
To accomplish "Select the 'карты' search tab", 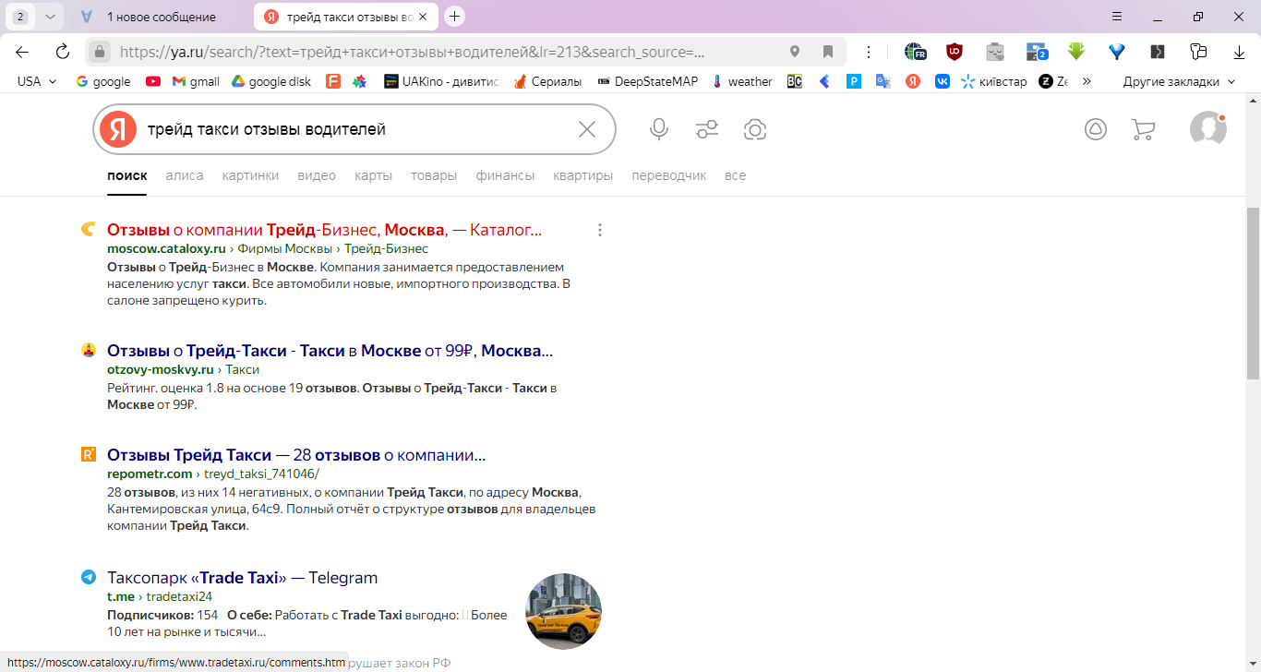I will 374,175.
